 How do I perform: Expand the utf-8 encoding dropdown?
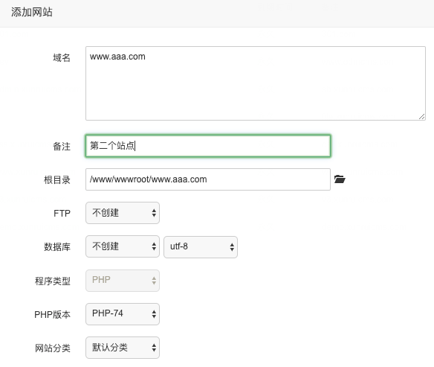tap(201, 247)
